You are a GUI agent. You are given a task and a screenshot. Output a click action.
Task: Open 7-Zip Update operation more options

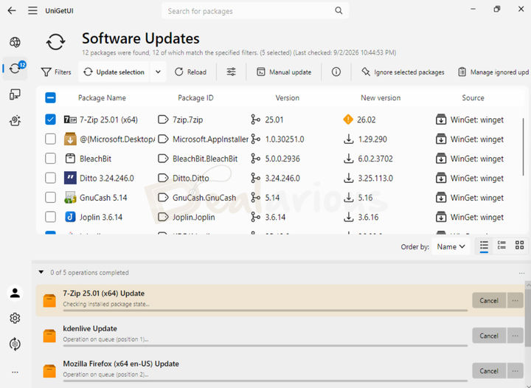[x=515, y=300]
